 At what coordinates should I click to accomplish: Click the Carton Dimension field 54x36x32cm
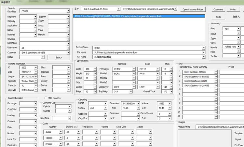click(x=130, y=103)
